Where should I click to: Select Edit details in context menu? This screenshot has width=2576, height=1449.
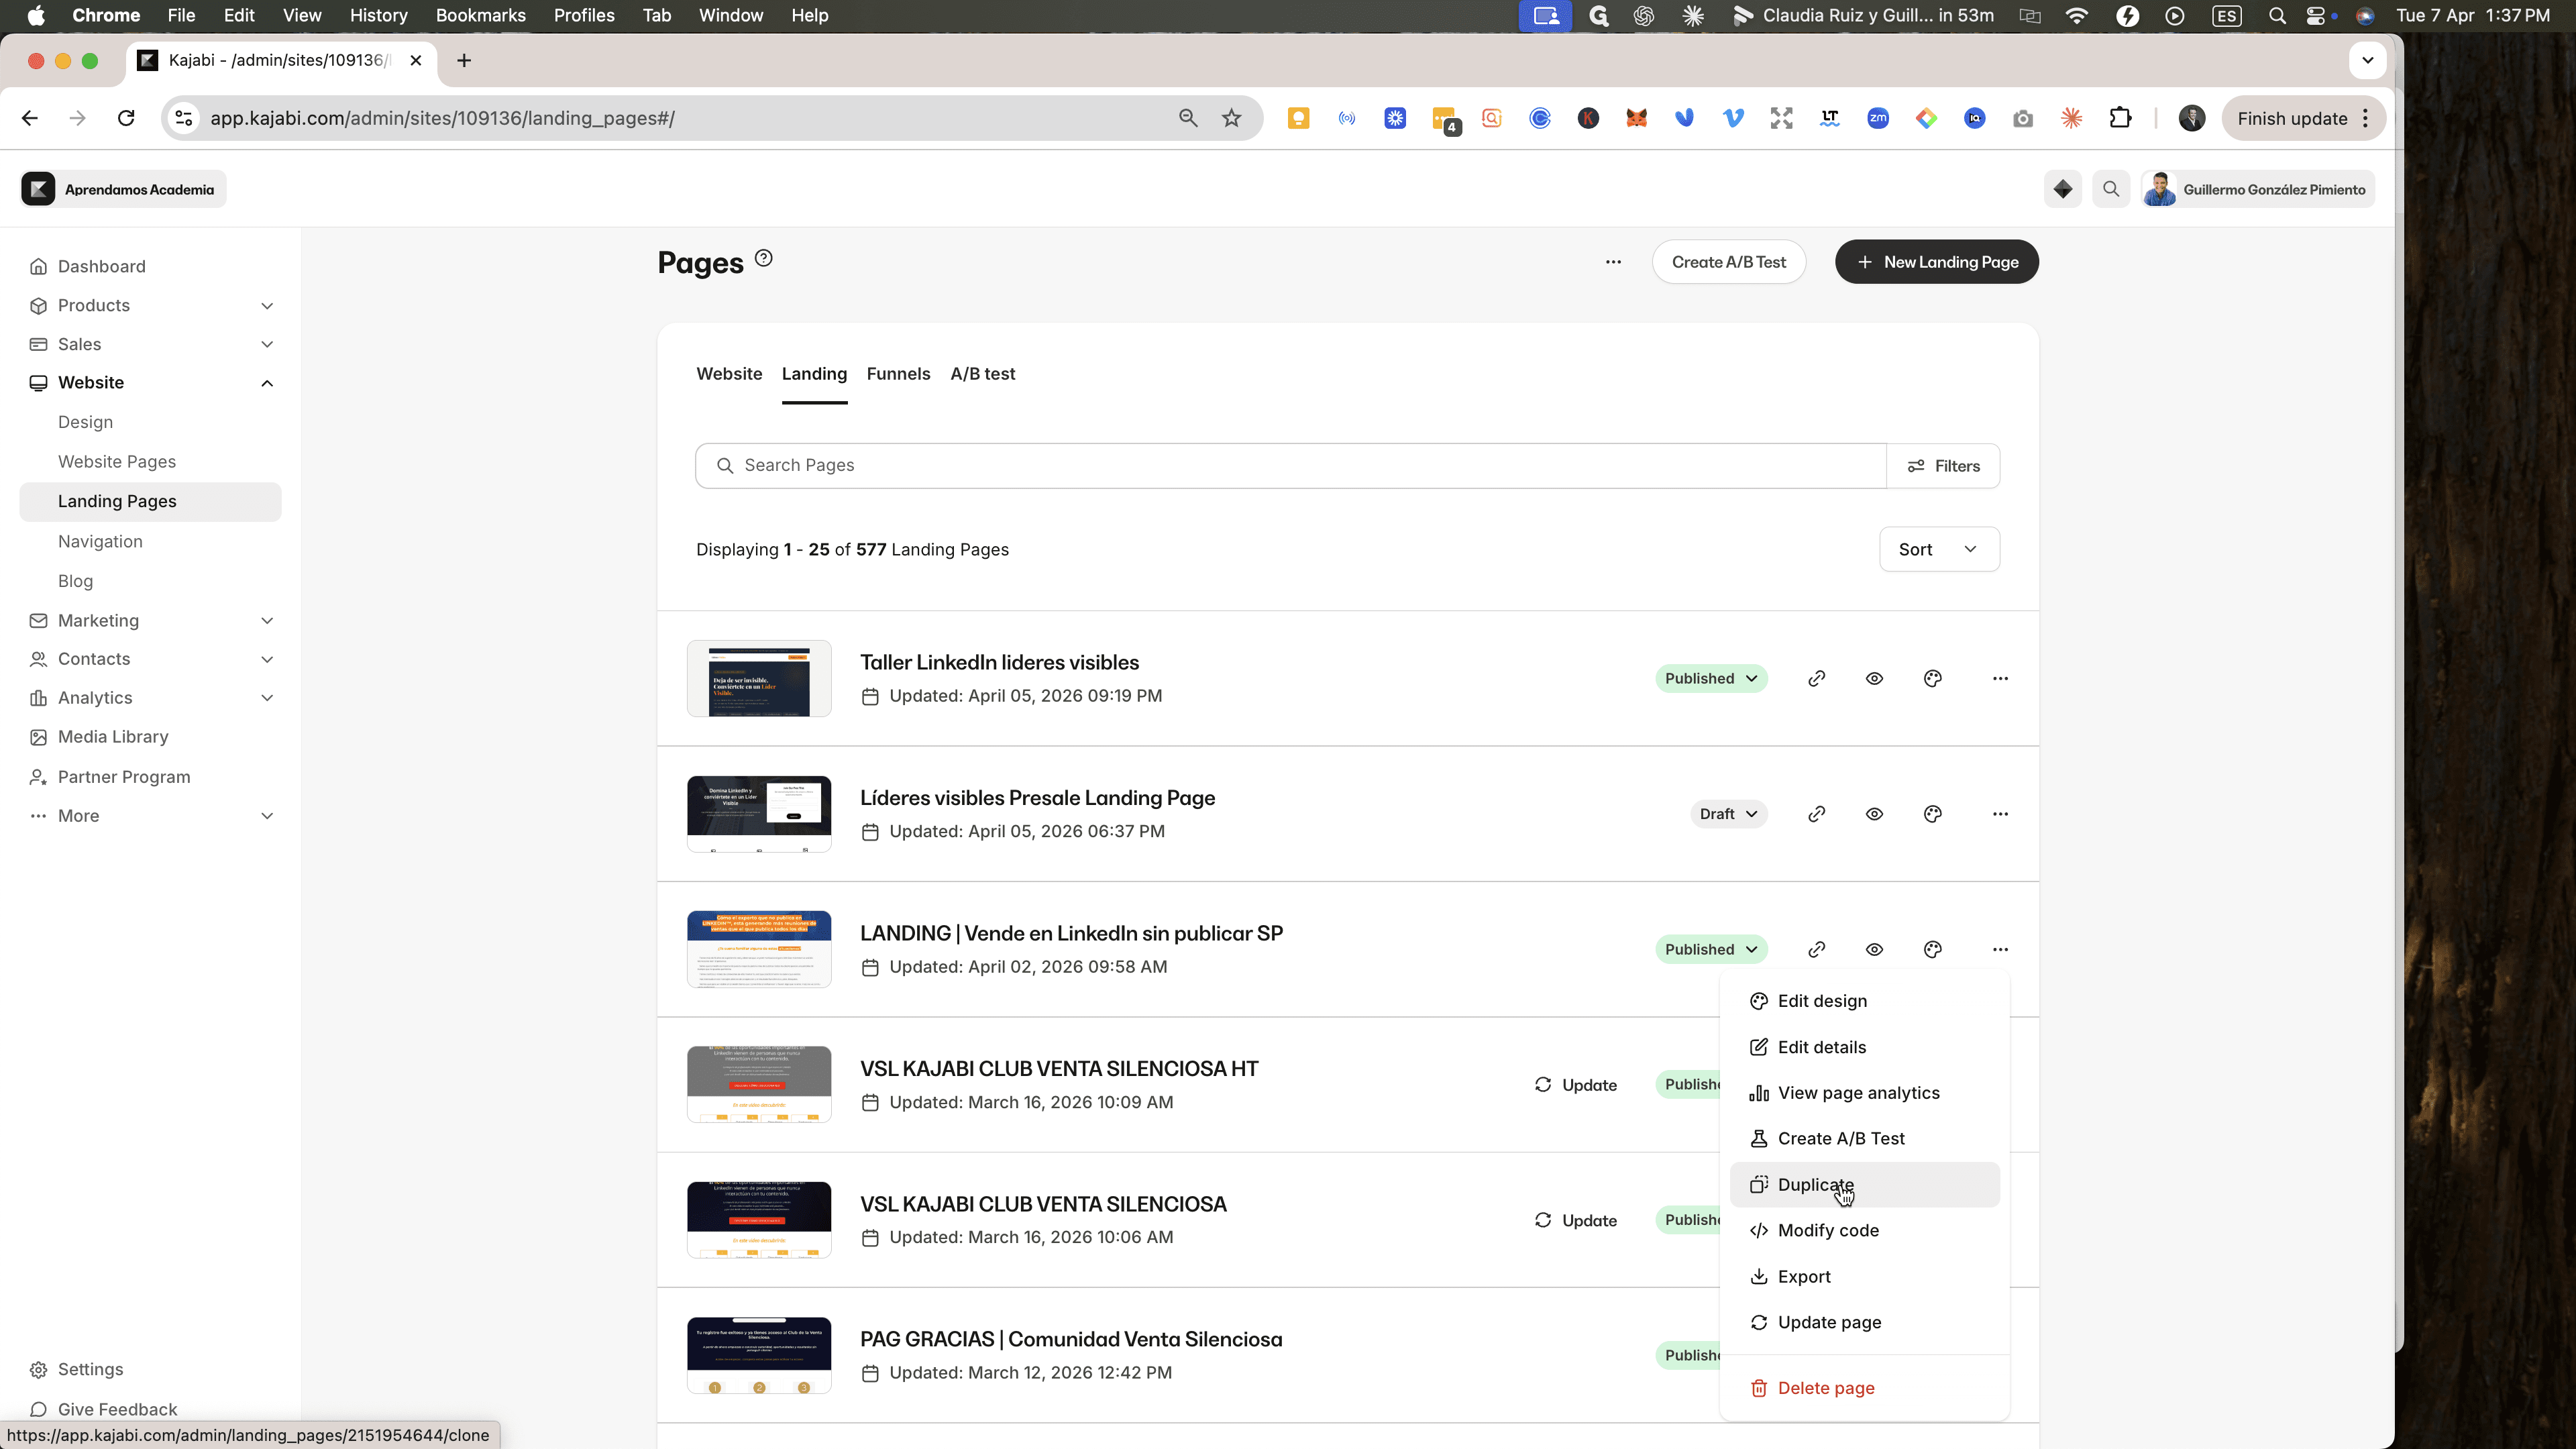(x=1864, y=1047)
